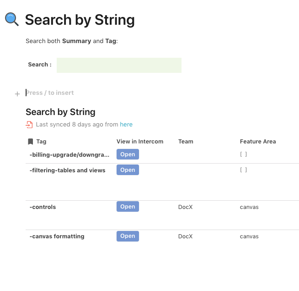Click the plus insert icon beside placeholder line

point(17,94)
